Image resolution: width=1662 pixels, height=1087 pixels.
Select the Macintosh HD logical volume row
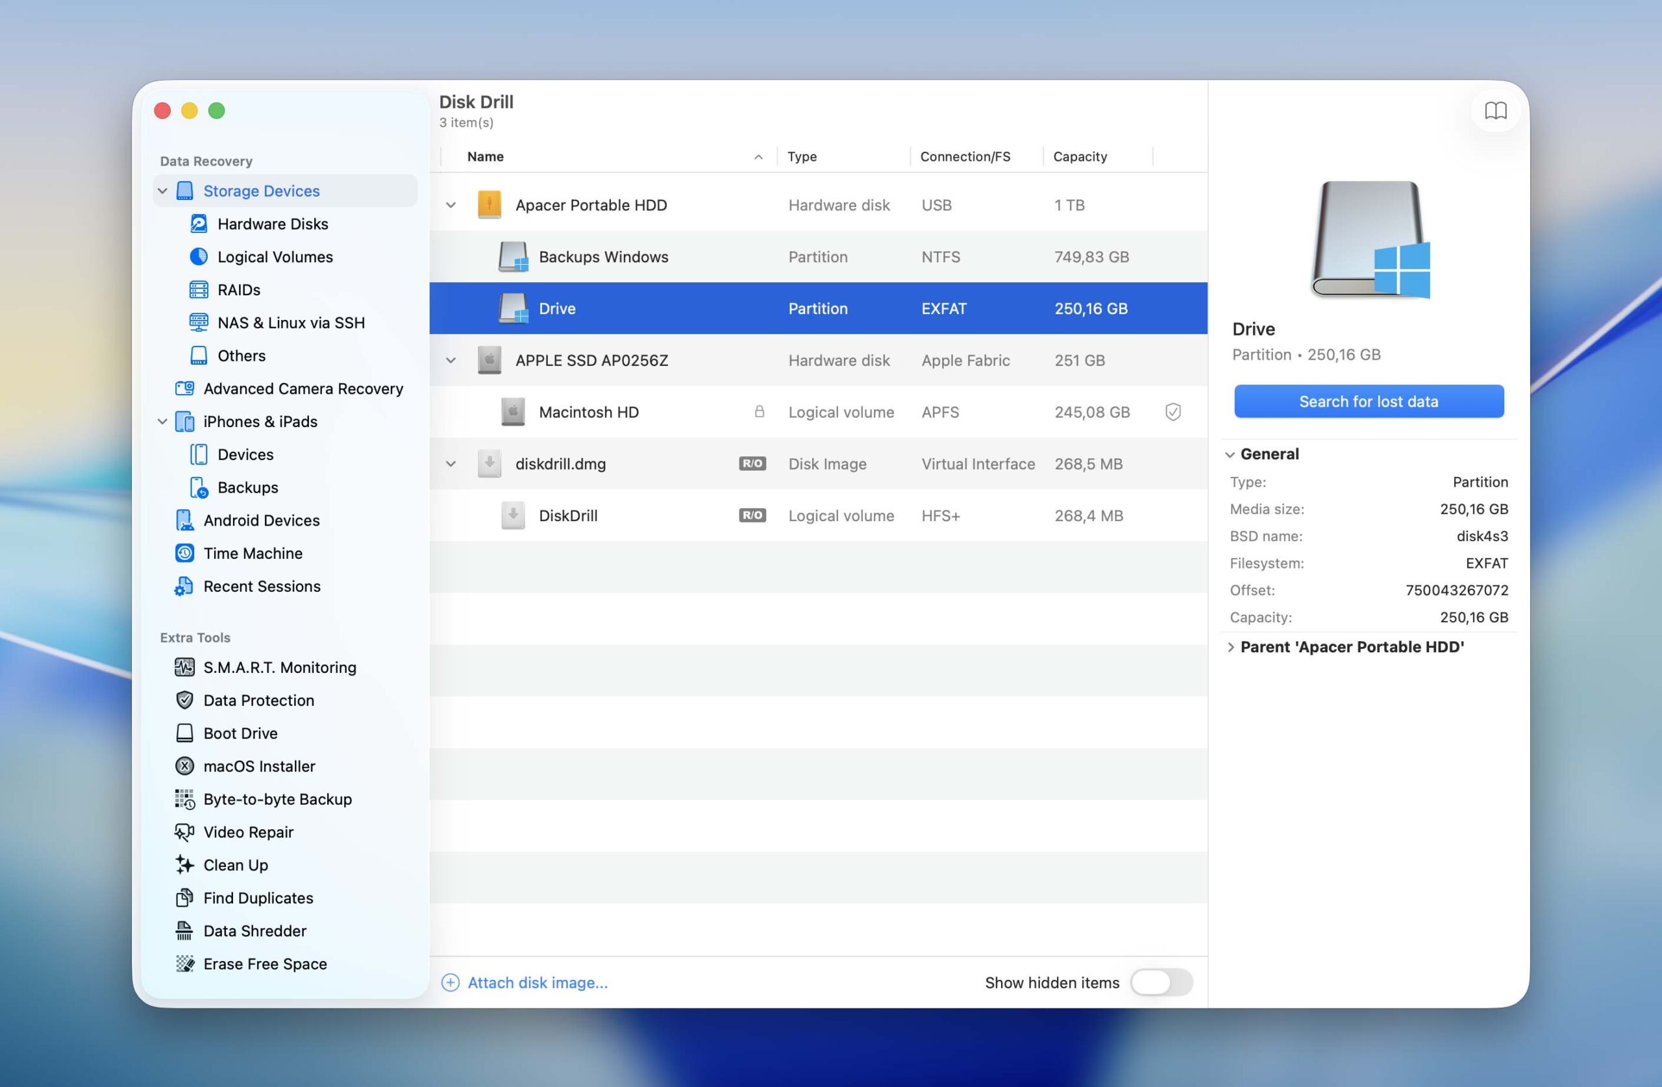point(819,412)
